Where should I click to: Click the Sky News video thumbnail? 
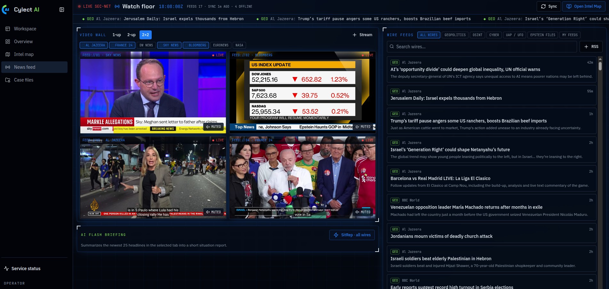[153, 93]
